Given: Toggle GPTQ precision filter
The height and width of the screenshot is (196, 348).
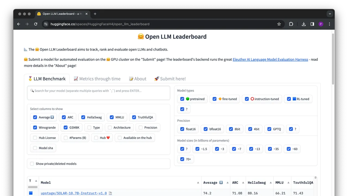Looking at the screenshot, I should tap(269, 129).
